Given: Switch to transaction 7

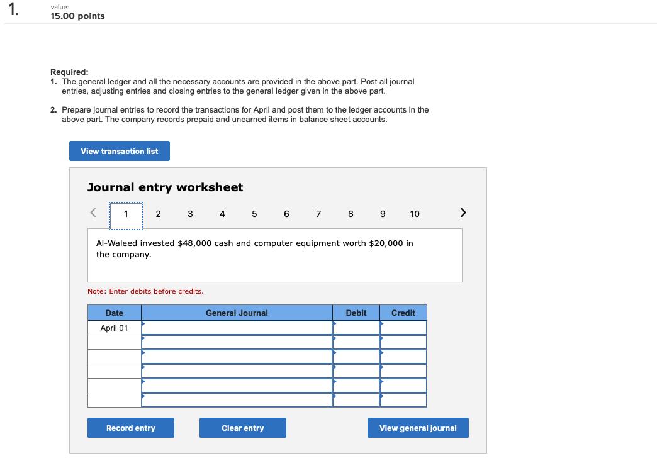Looking at the screenshot, I should 318,214.
